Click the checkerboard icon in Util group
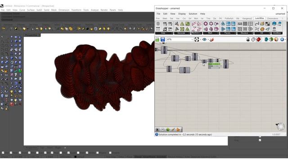288x162 pixels. pos(268,24)
